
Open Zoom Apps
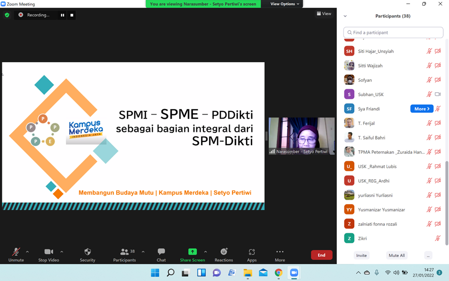(x=252, y=255)
